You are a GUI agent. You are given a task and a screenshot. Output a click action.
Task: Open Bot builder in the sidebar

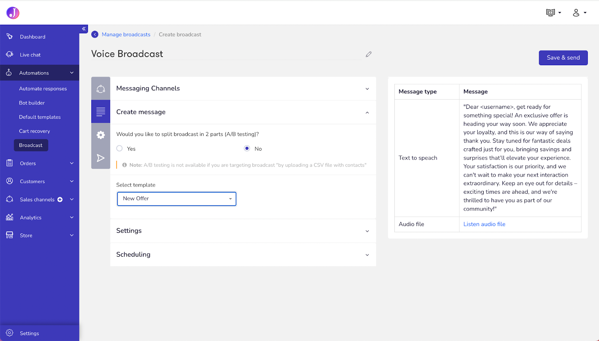point(32,103)
